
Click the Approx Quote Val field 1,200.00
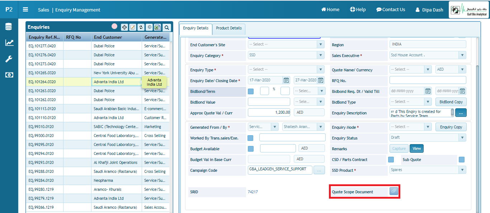click(269, 113)
